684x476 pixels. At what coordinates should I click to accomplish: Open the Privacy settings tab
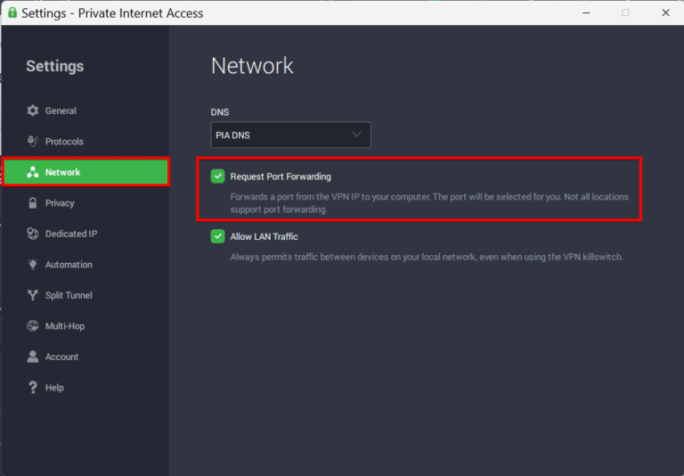pos(60,203)
